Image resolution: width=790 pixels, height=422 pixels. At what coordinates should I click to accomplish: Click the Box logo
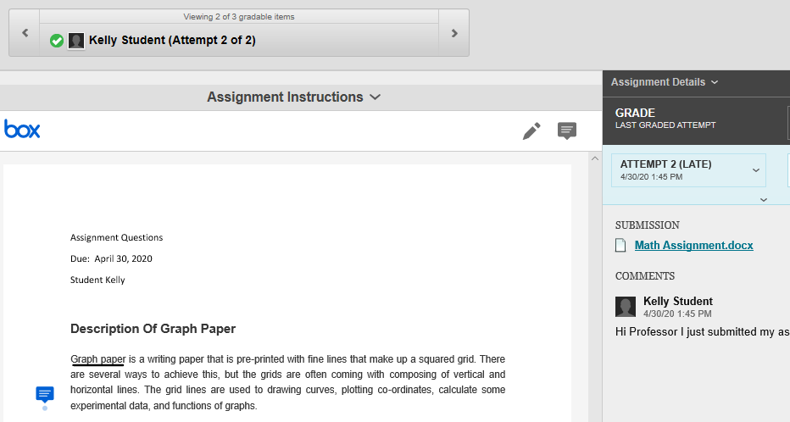22,129
